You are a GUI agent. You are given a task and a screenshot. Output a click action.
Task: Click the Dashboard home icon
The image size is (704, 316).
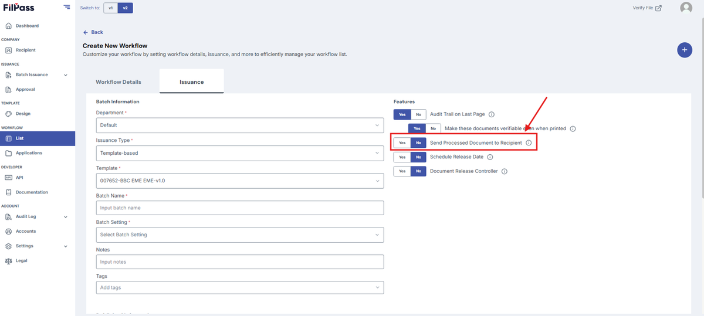pyautogui.click(x=9, y=26)
